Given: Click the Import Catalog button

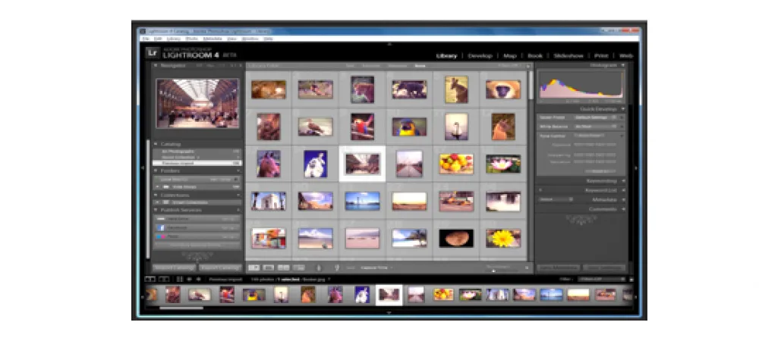Looking at the screenshot, I should (x=174, y=267).
